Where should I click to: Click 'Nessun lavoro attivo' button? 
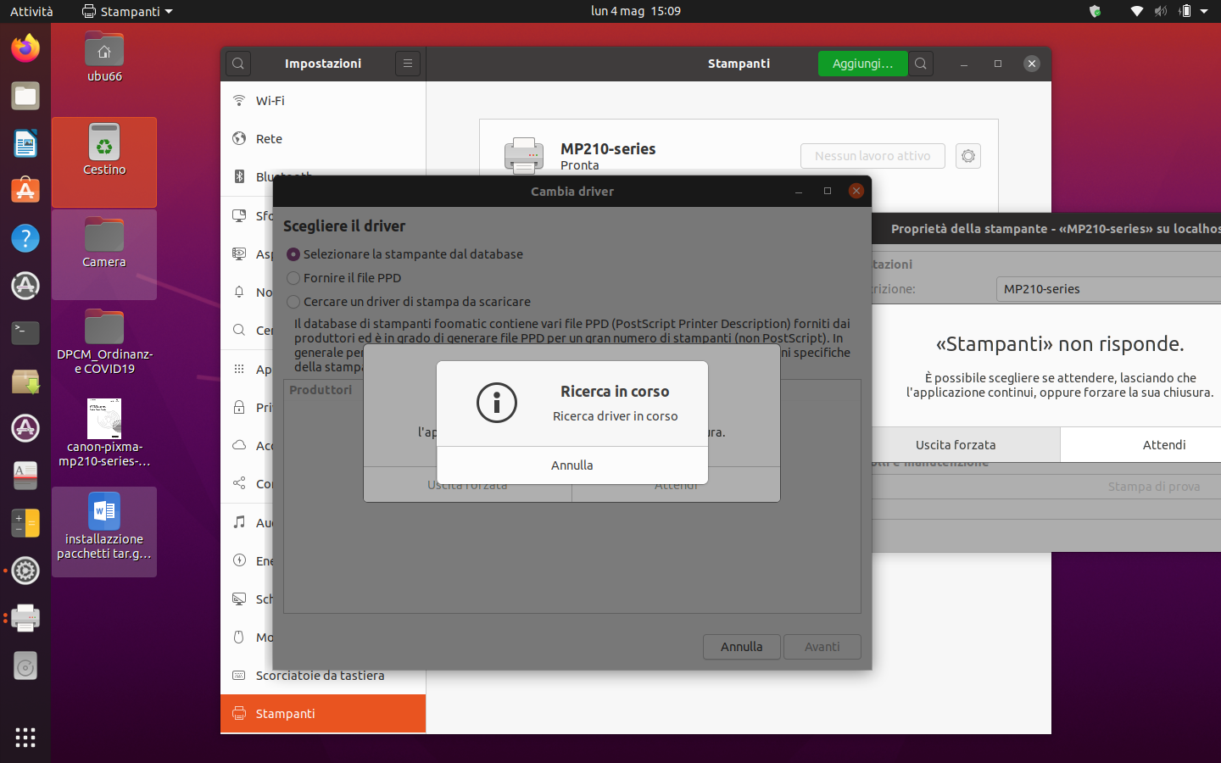[x=873, y=156]
